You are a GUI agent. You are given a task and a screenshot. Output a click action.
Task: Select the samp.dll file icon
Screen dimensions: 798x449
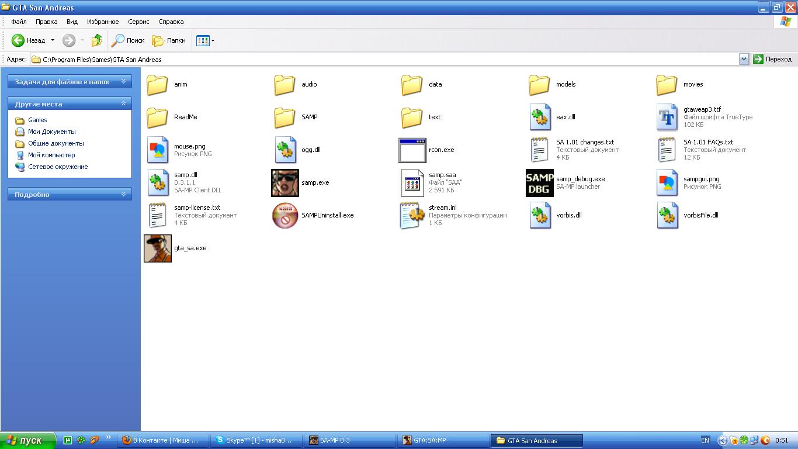tap(158, 182)
